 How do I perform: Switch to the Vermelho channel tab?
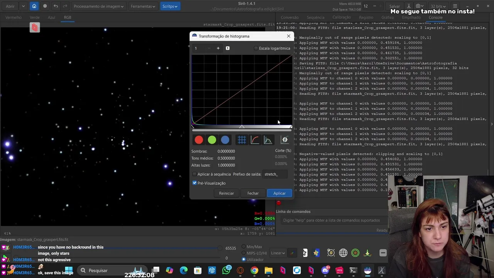14,17
